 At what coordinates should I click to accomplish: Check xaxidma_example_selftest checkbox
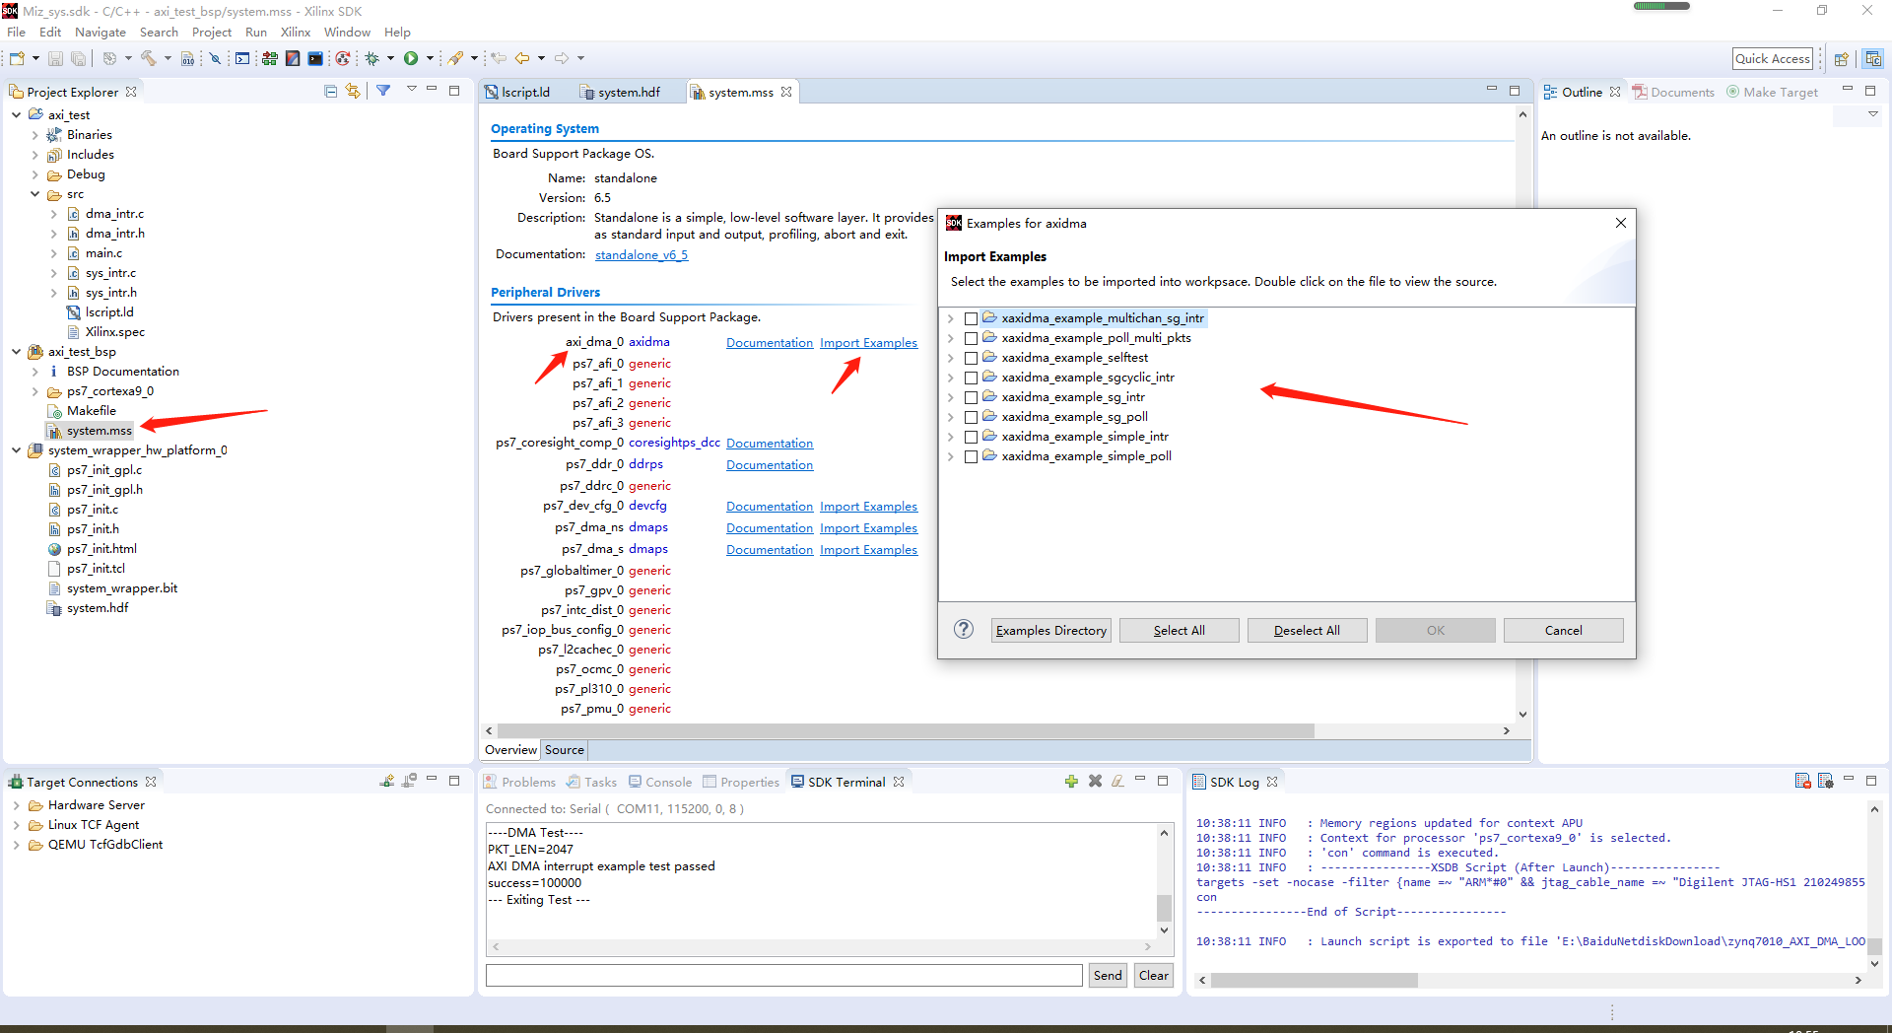971,358
